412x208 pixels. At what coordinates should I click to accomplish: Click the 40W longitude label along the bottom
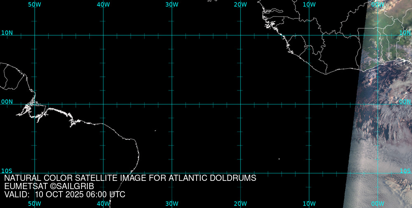[x=103, y=203]
